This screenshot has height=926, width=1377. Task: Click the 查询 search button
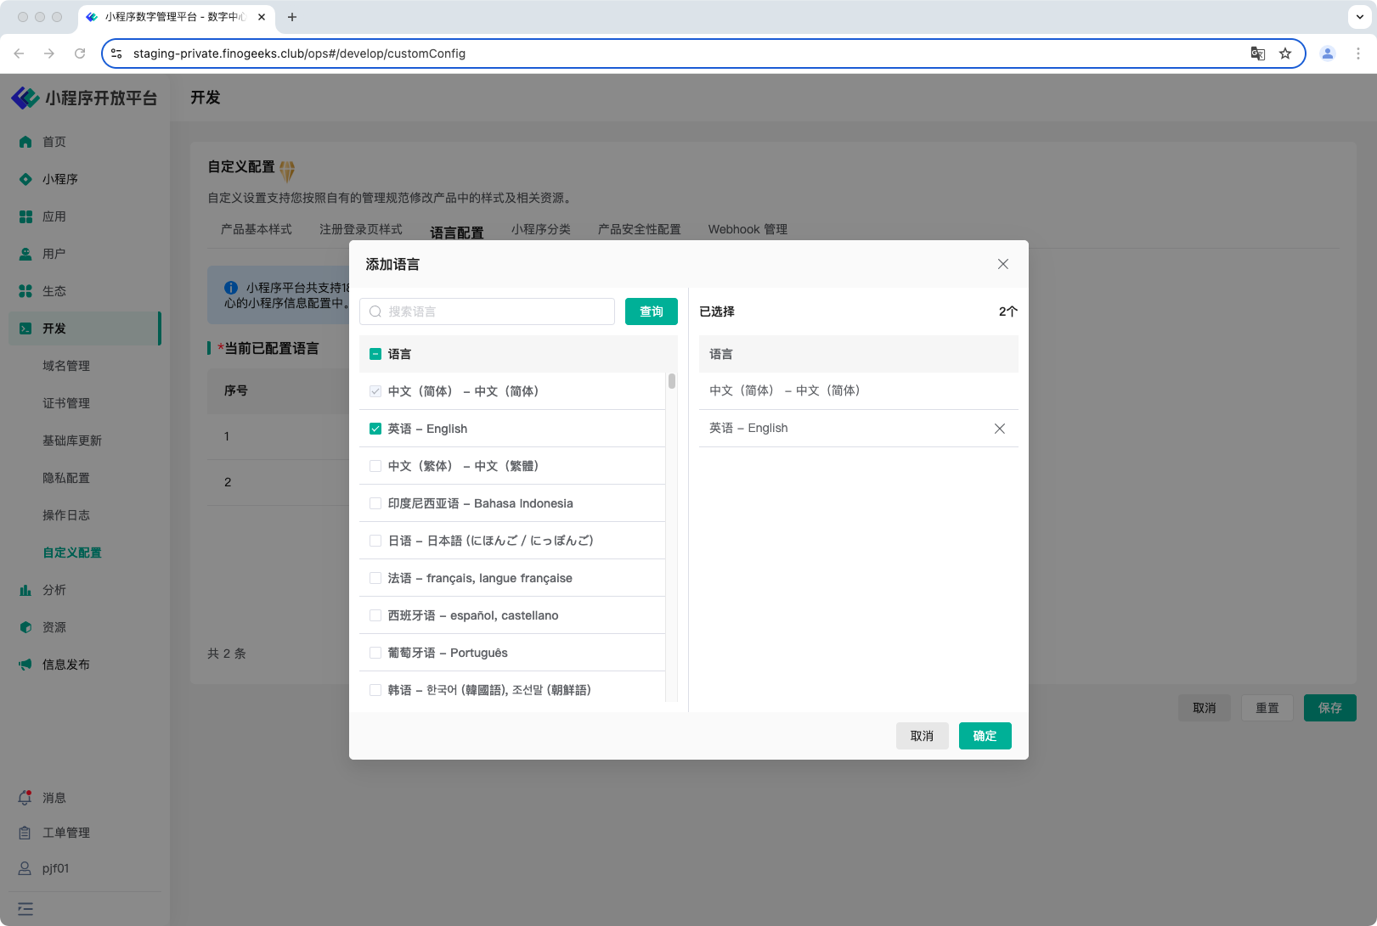click(651, 311)
